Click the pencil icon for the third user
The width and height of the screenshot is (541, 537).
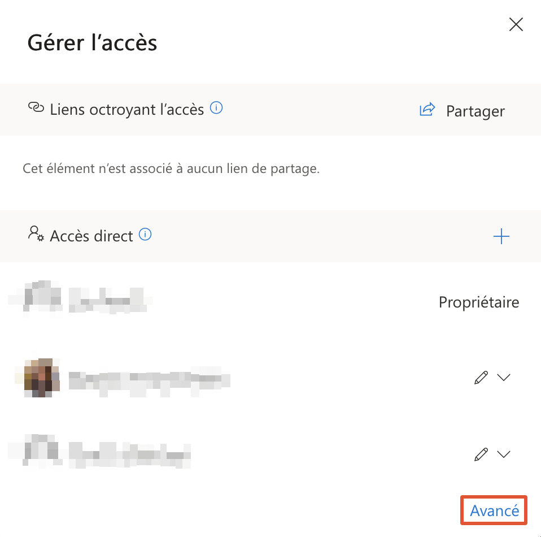click(x=481, y=453)
